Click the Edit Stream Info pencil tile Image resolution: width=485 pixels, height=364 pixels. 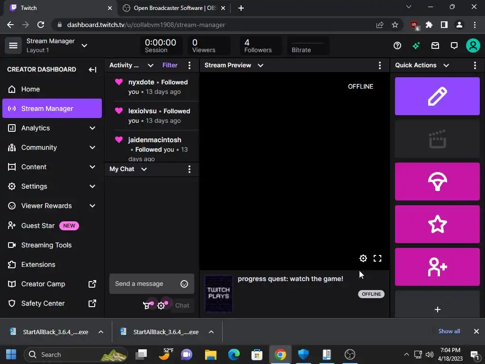[x=437, y=96]
